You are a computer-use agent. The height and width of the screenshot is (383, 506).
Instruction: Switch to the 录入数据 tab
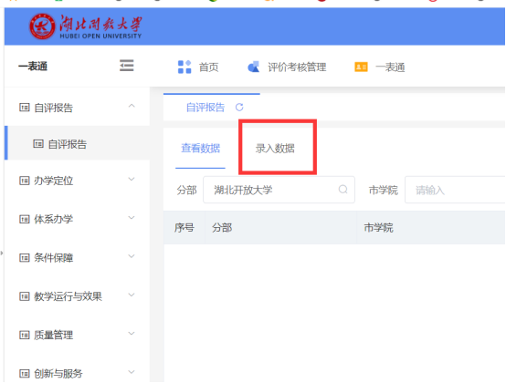[x=275, y=149]
